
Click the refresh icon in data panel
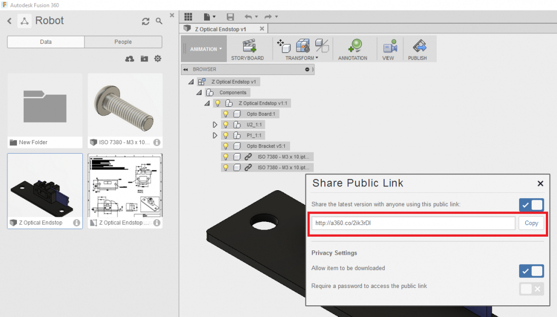pos(146,21)
